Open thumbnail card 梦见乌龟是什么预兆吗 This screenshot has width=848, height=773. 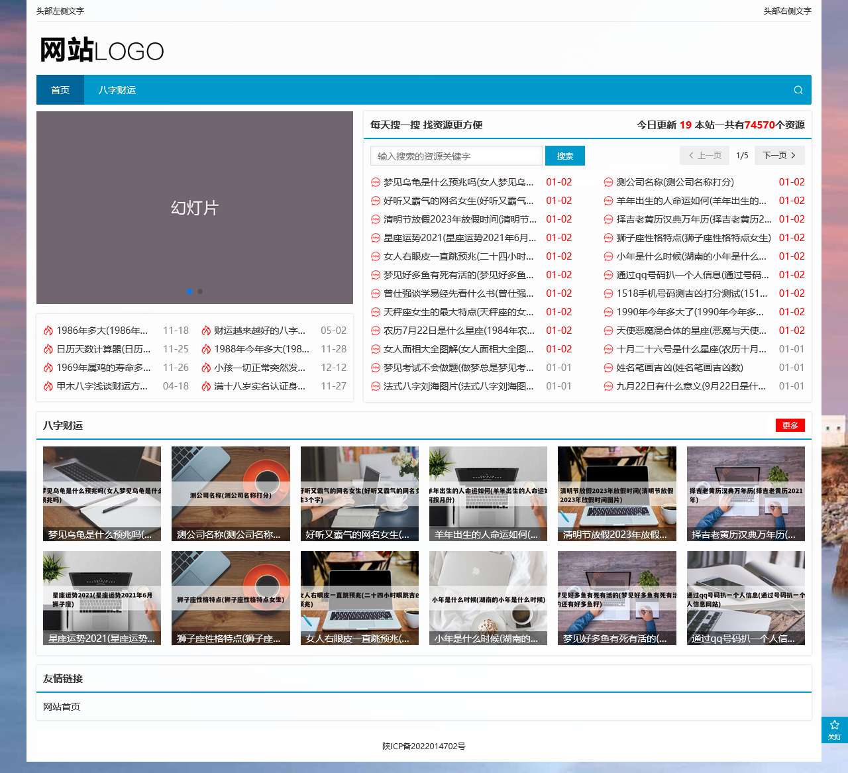(x=102, y=493)
